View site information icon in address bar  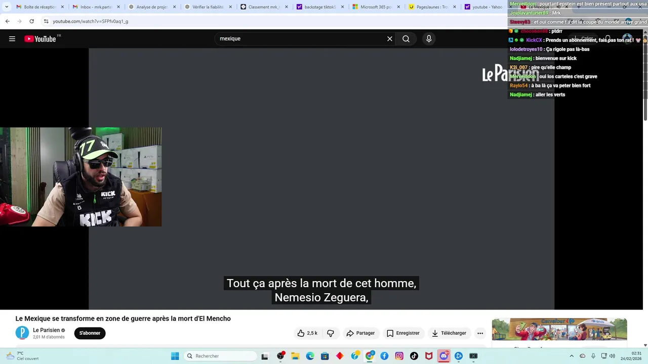pyautogui.click(x=46, y=21)
